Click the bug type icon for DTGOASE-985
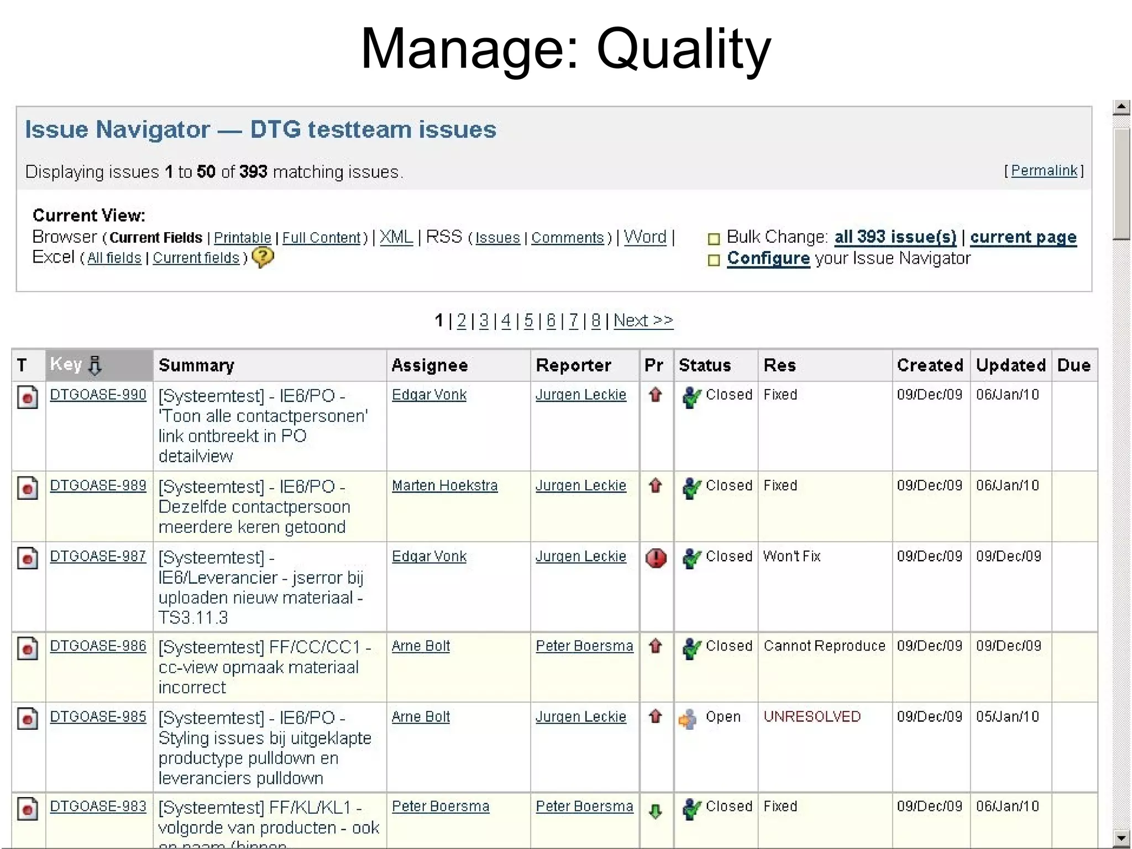 point(28,719)
